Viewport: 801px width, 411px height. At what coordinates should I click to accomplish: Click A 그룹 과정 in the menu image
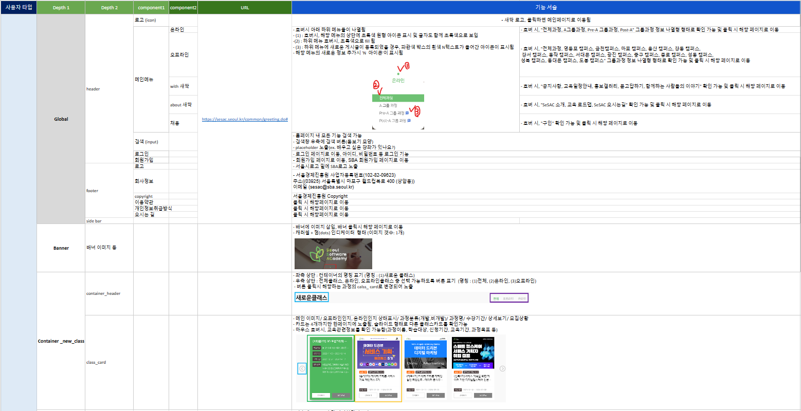click(x=388, y=105)
